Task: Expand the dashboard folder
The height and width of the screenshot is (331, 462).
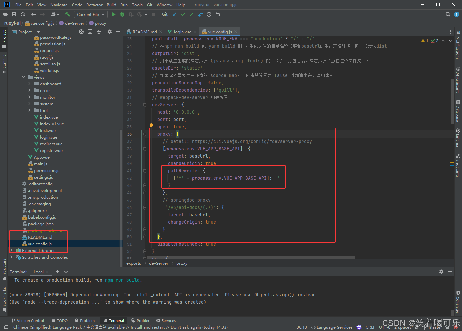Action: (x=29, y=84)
